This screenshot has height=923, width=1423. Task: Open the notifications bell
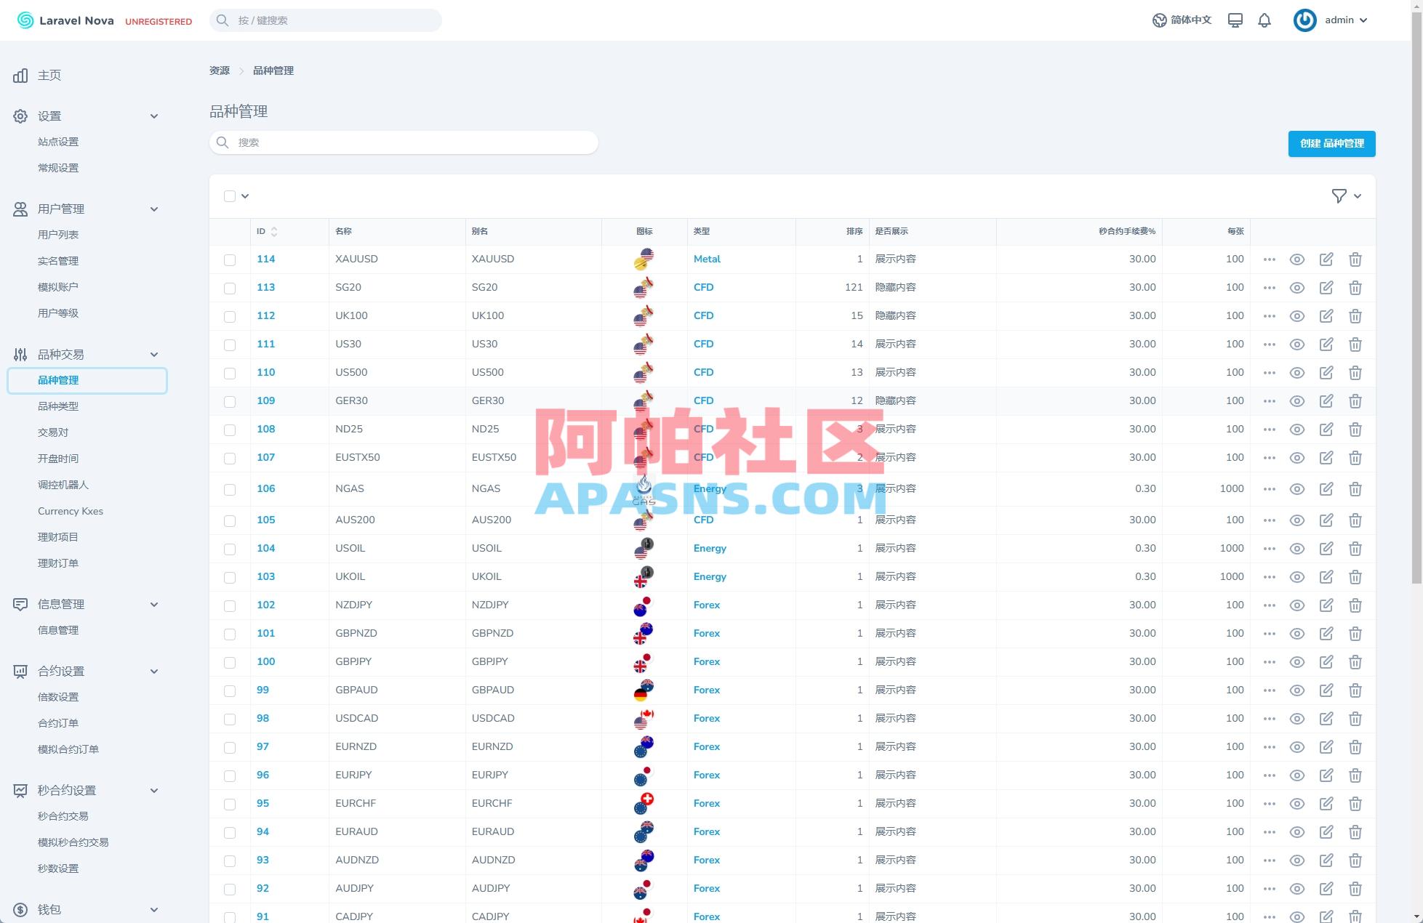(1264, 20)
